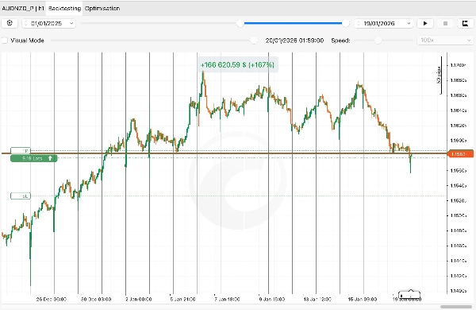Click the 1.1400 price axis label

click(x=458, y=291)
